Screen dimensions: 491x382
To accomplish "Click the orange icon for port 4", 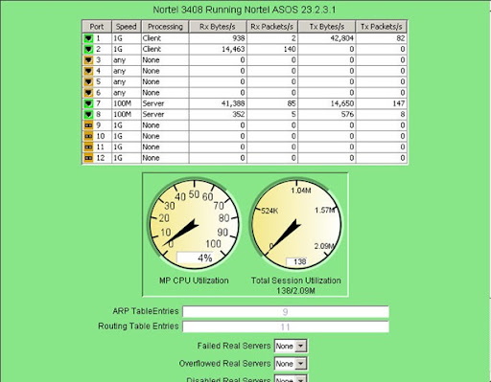I will (x=88, y=71).
